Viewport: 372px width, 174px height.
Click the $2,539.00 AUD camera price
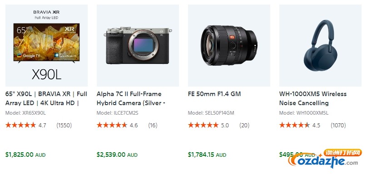[117, 155]
